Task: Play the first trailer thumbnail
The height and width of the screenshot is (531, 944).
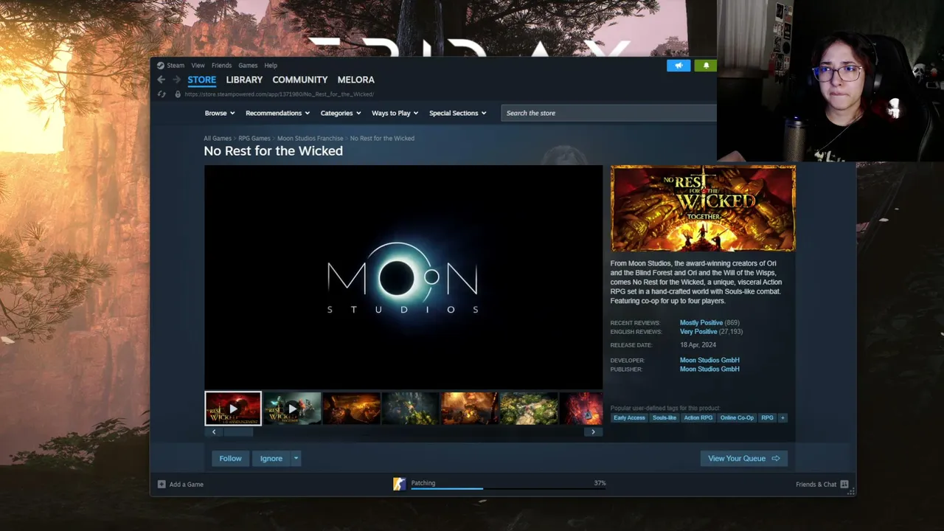Action: click(x=233, y=409)
